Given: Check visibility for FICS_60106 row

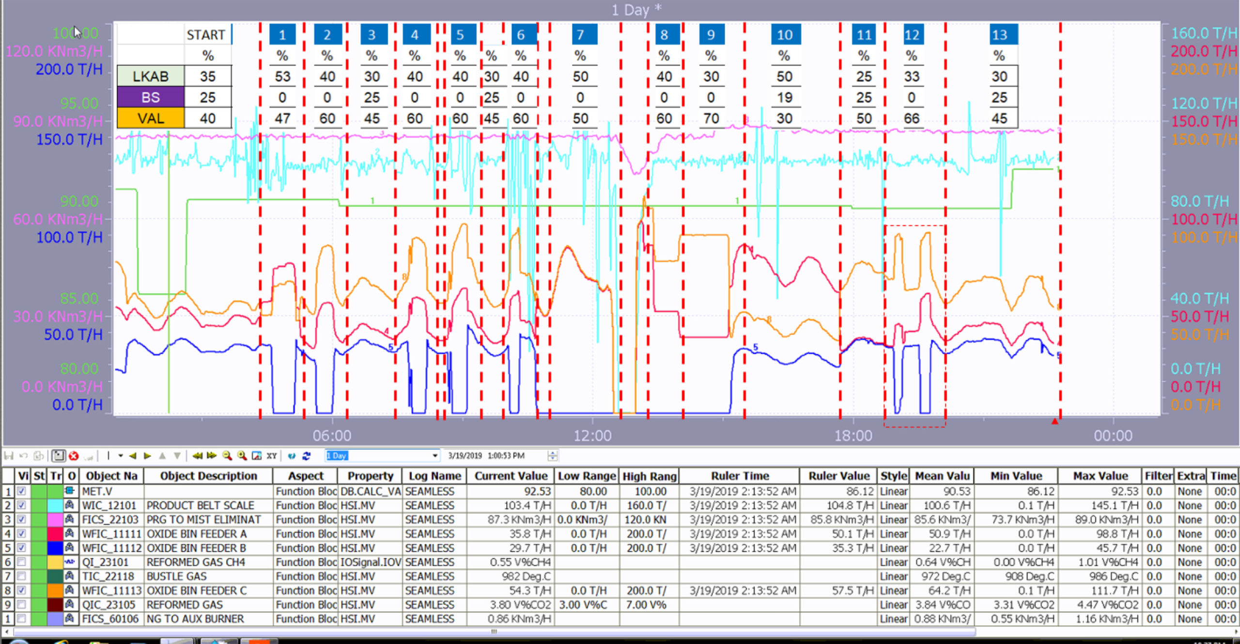Looking at the screenshot, I should [x=22, y=619].
